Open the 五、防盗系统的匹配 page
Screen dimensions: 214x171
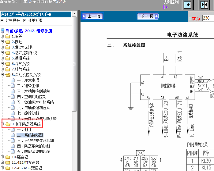click(34, 151)
